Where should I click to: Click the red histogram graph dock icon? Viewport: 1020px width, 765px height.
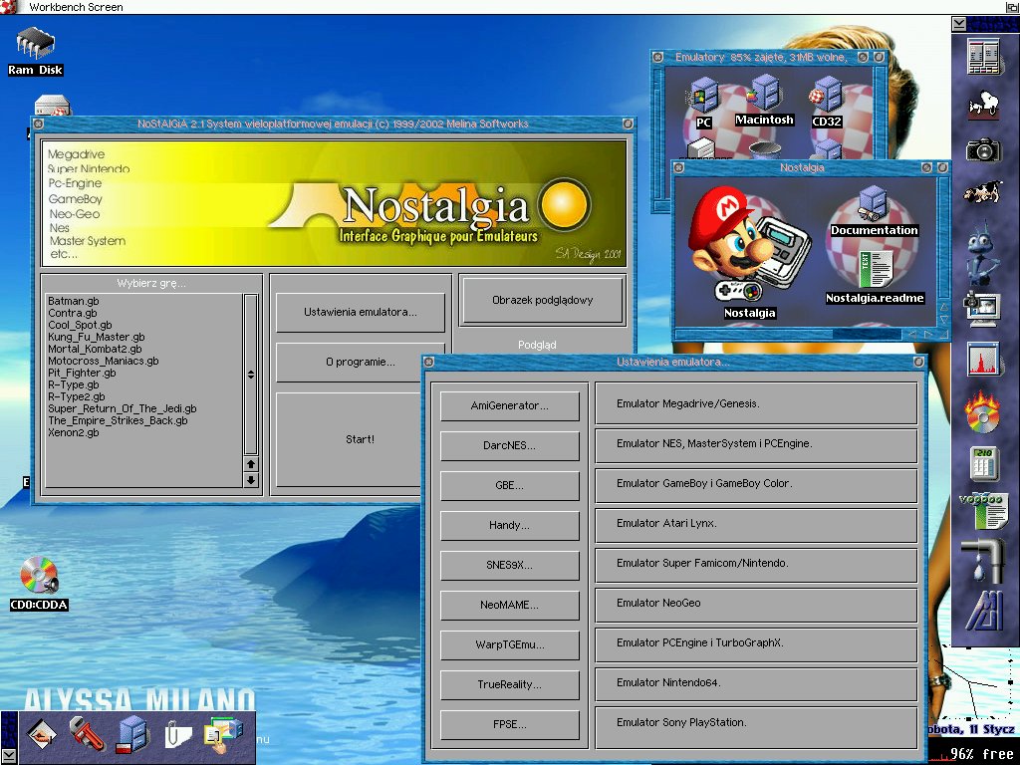(982, 359)
